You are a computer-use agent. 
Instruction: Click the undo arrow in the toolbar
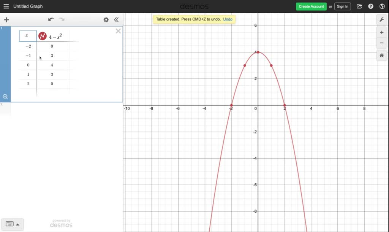pos(51,19)
